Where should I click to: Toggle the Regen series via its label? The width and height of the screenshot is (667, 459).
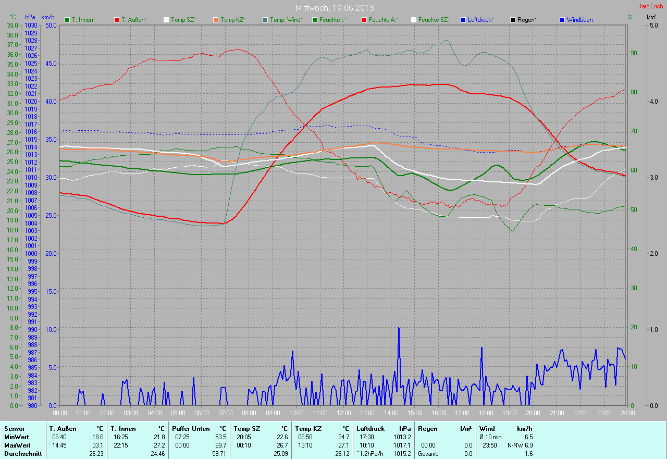click(527, 20)
